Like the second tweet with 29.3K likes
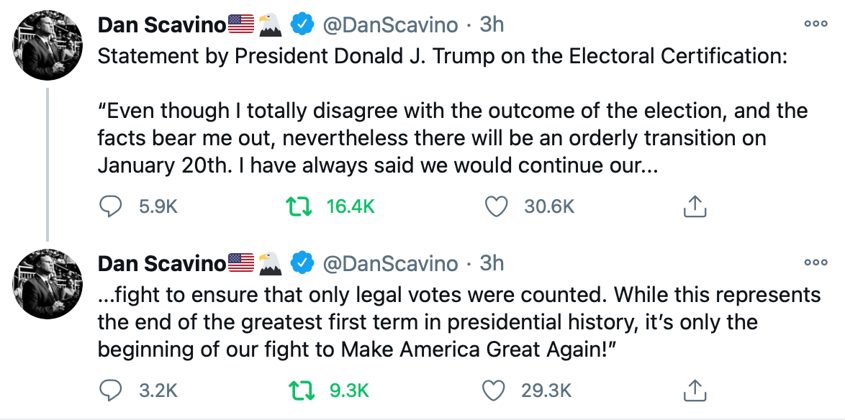 click(x=494, y=391)
